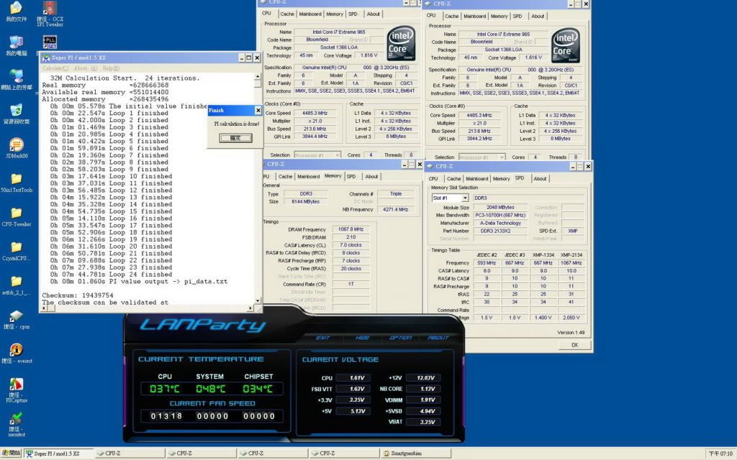Click the CPU-Z SPD window title icon

[430, 166]
